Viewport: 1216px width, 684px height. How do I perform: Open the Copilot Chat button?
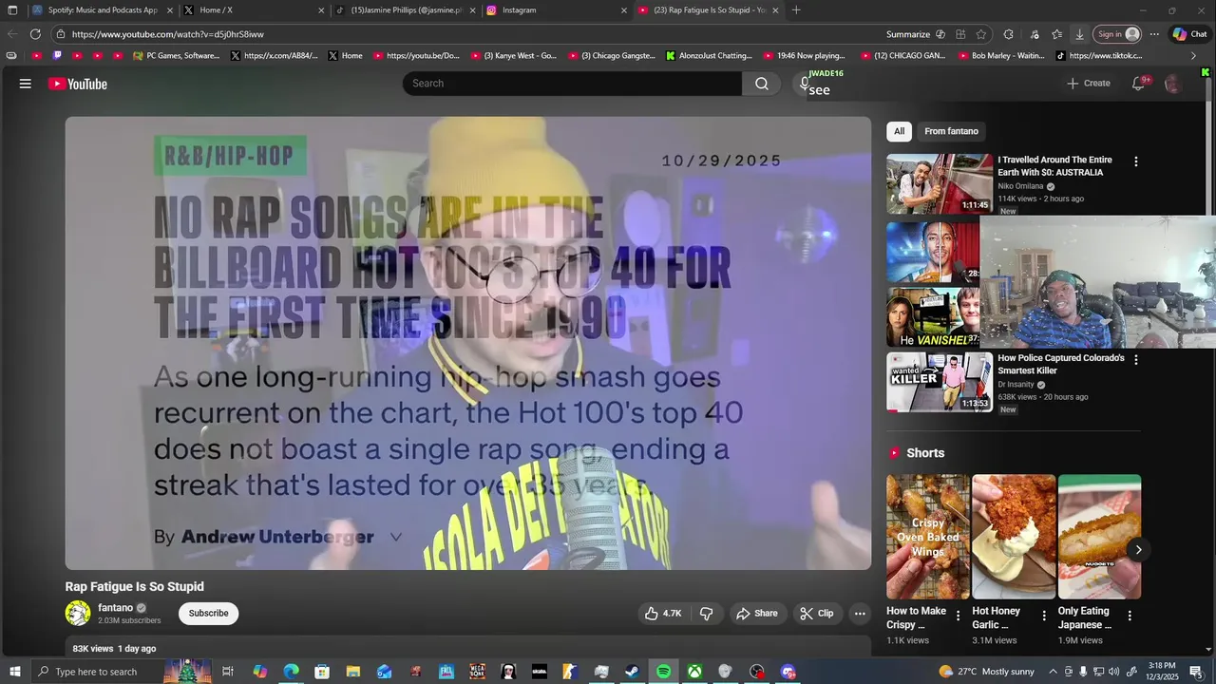1190,34
